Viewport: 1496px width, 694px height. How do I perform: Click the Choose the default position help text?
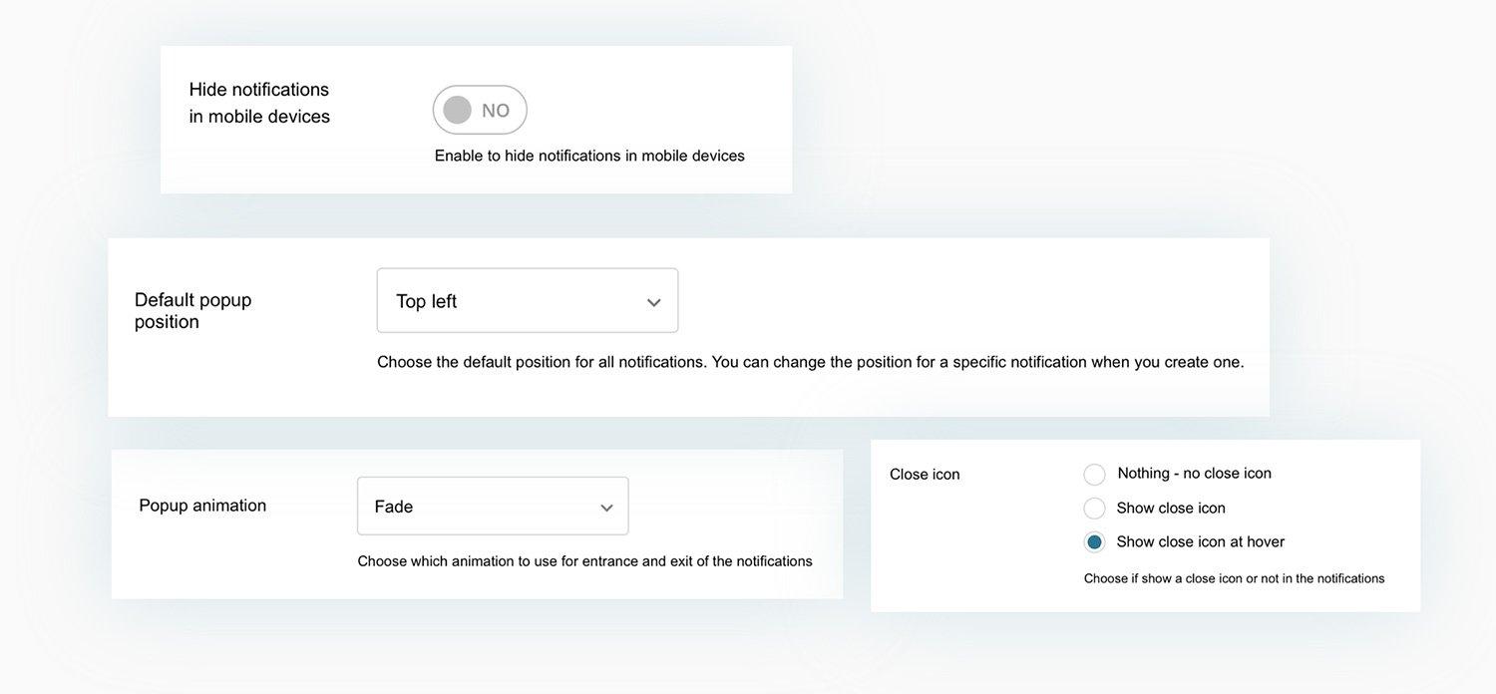pos(811,362)
